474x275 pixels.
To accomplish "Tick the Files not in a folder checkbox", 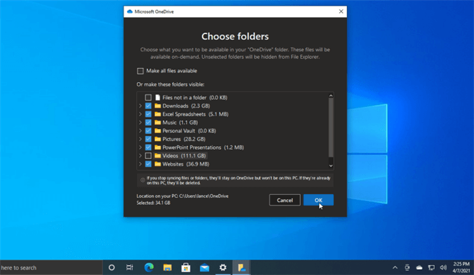I will pos(148,97).
